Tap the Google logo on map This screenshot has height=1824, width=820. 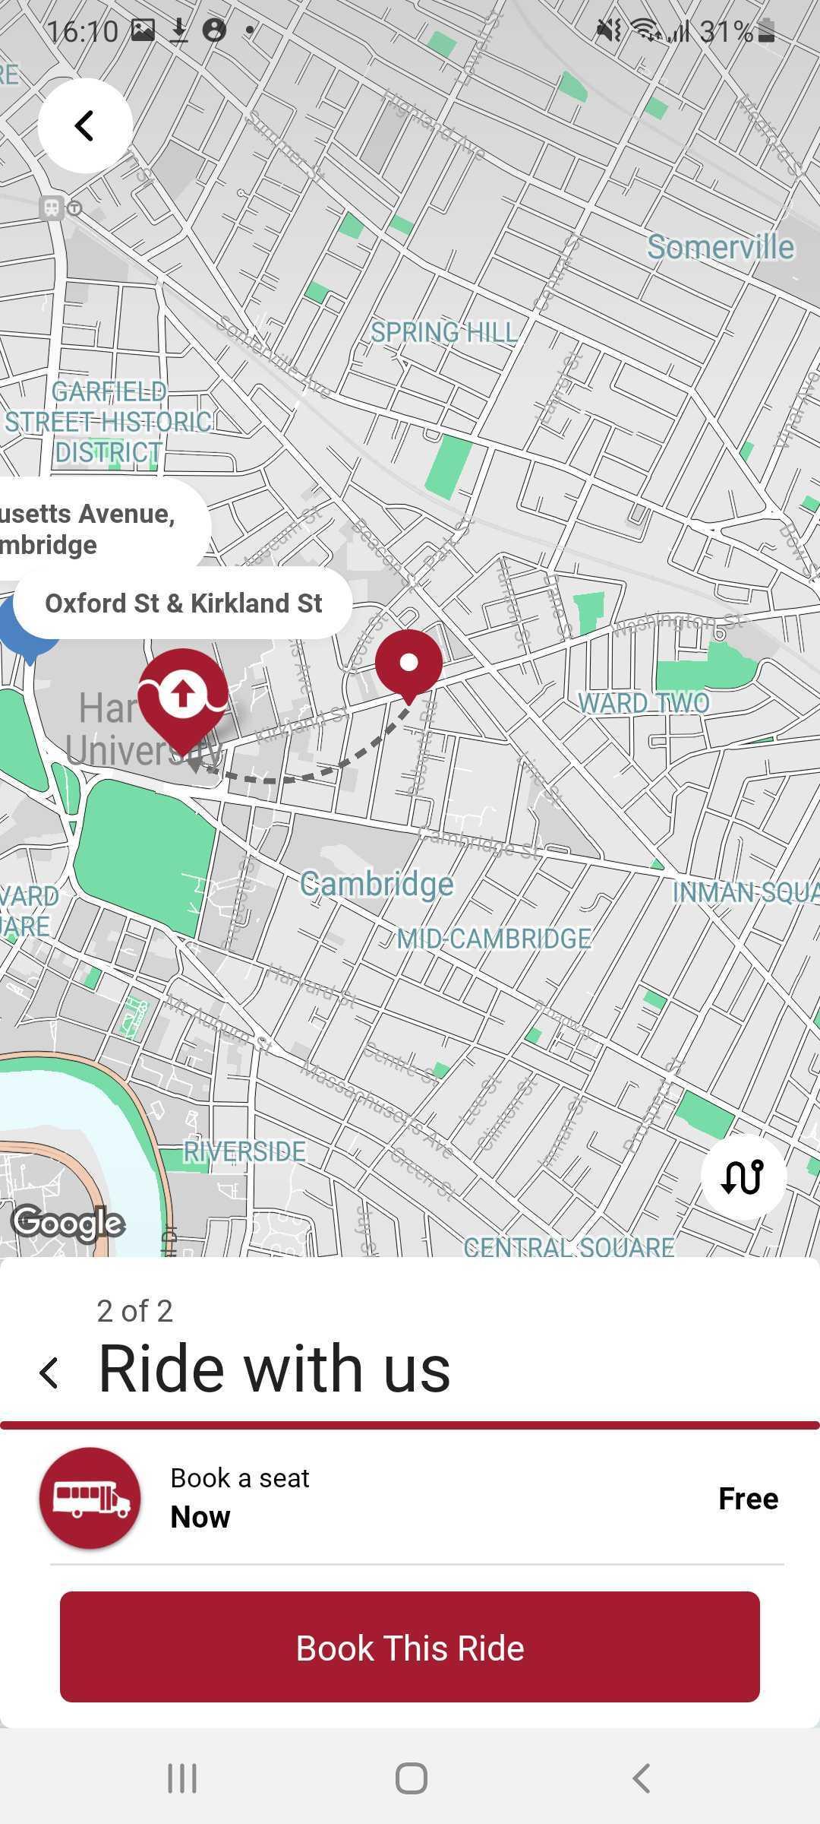click(68, 1223)
